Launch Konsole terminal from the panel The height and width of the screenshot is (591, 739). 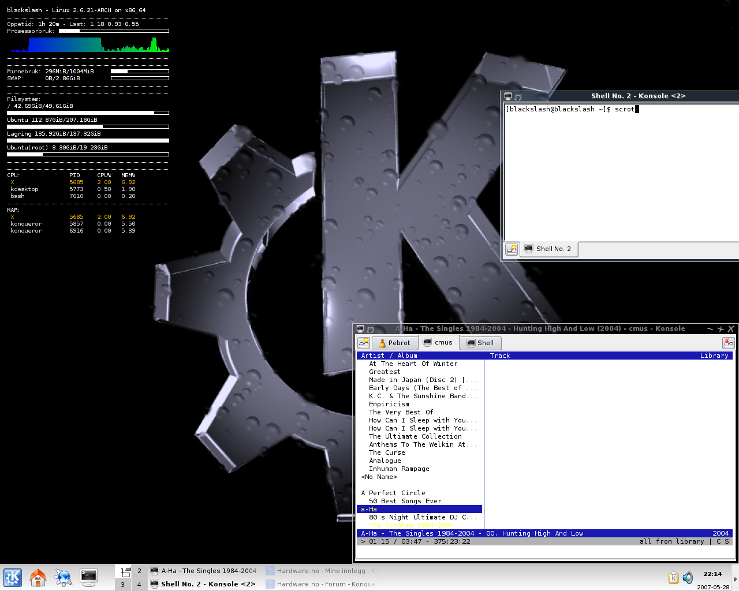click(x=89, y=578)
